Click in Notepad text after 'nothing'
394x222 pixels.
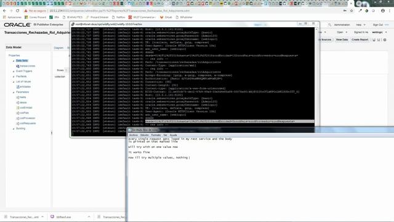click(x=189, y=158)
